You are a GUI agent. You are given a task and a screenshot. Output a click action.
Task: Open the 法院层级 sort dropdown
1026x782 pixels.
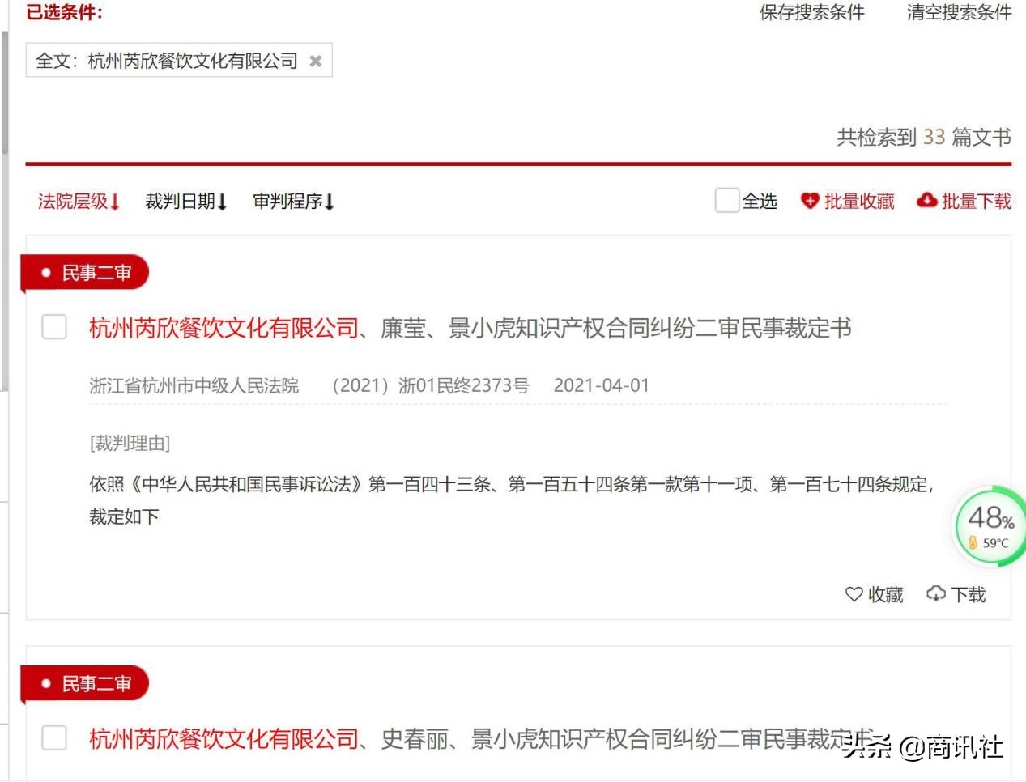click(x=78, y=202)
